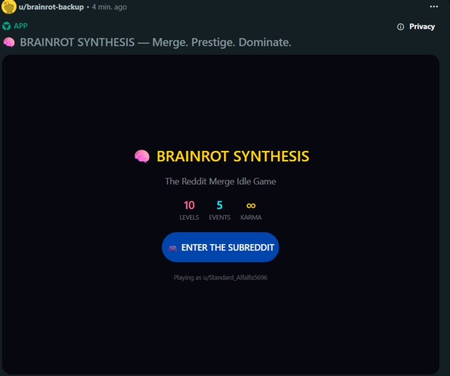Click the cyan number 5 stat
This screenshot has height=376, width=450.
coord(220,205)
